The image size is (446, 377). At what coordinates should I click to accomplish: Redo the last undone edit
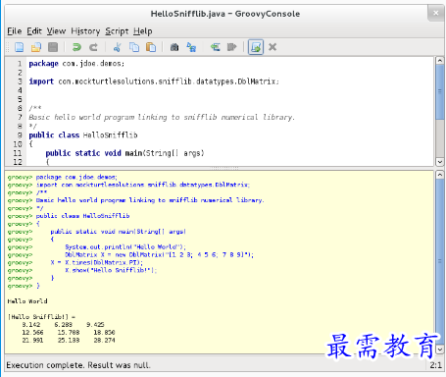tap(93, 47)
